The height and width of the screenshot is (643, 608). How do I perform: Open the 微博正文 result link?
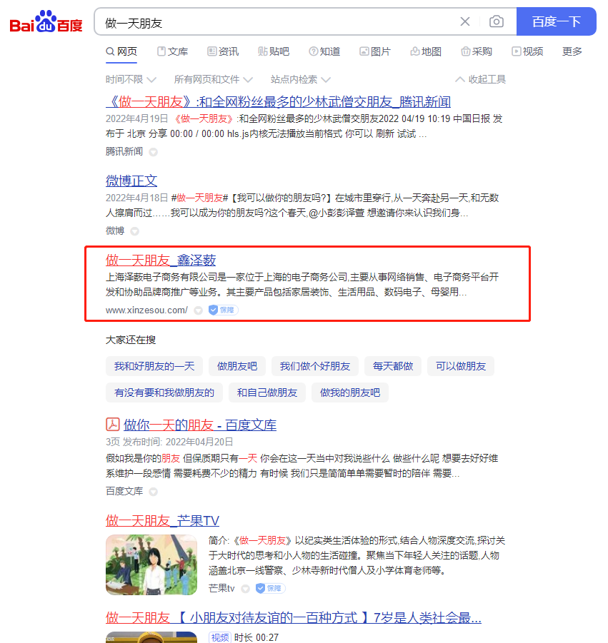[x=131, y=181]
